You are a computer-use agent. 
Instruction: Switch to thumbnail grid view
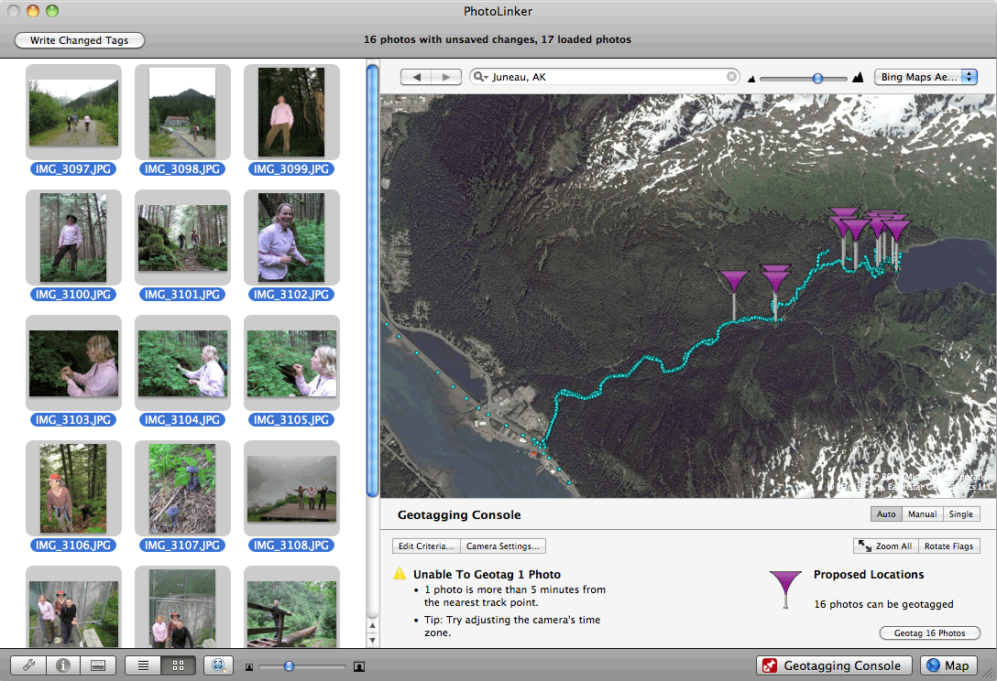(x=179, y=665)
